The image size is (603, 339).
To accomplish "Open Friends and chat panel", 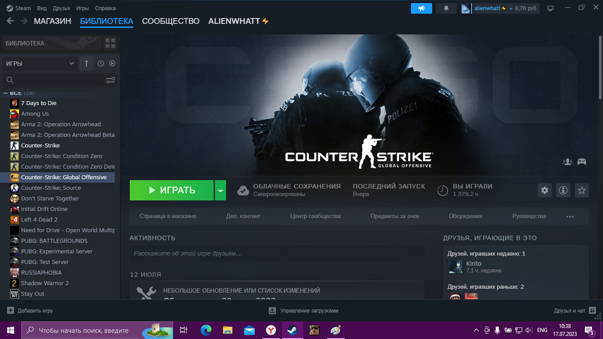I will click(575, 311).
